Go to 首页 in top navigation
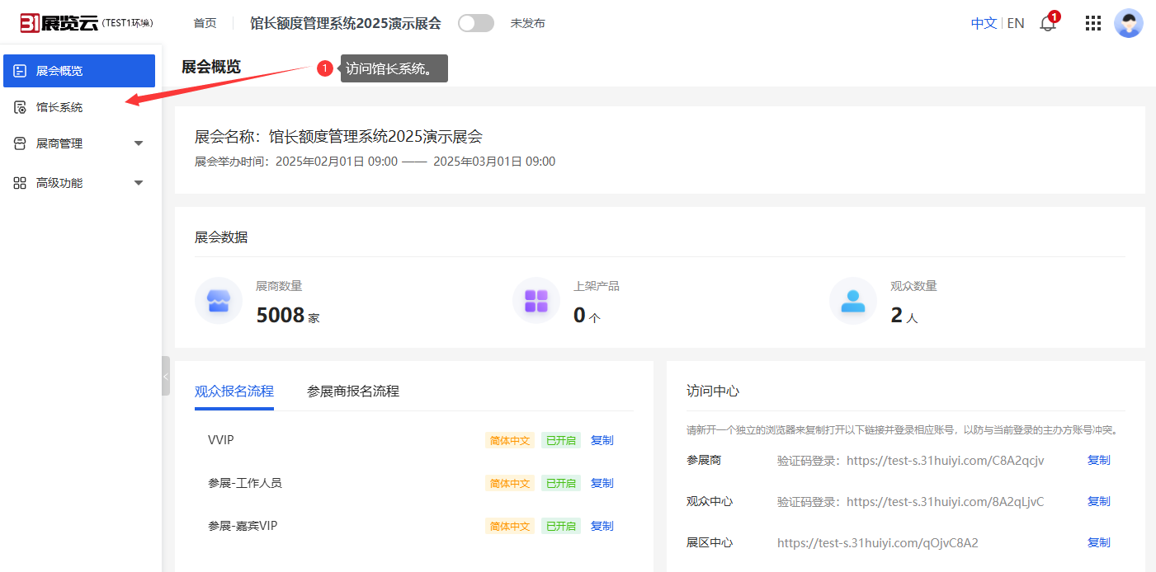 pyautogui.click(x=205, y=23)
